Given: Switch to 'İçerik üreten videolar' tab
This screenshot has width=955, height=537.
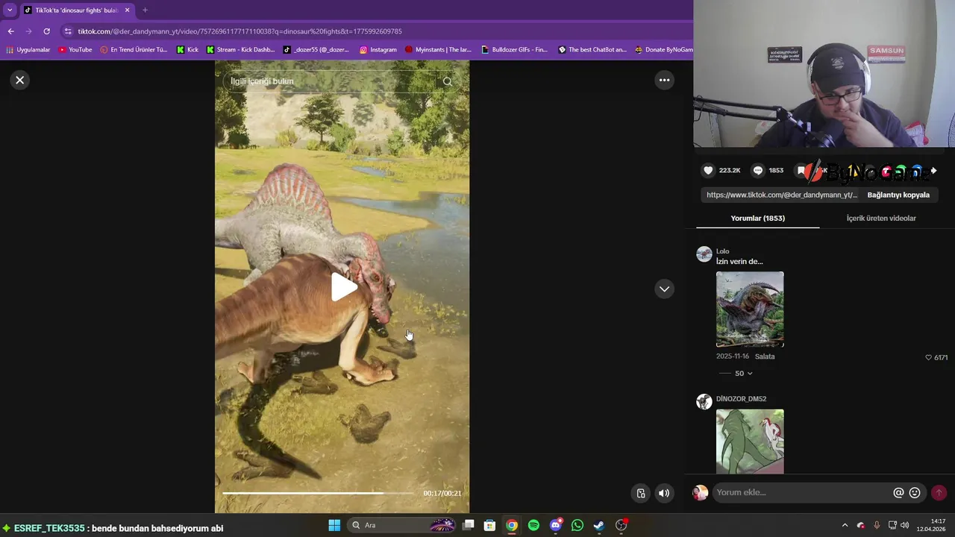Looking at the screenshot, I should (x=881, y=218).
